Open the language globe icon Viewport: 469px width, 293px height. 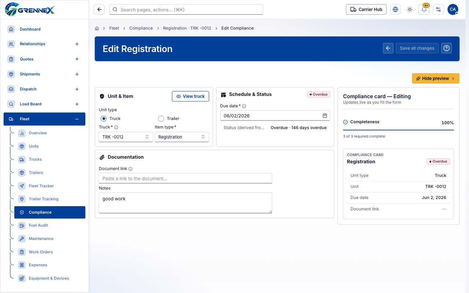click(x=395, y=10)
